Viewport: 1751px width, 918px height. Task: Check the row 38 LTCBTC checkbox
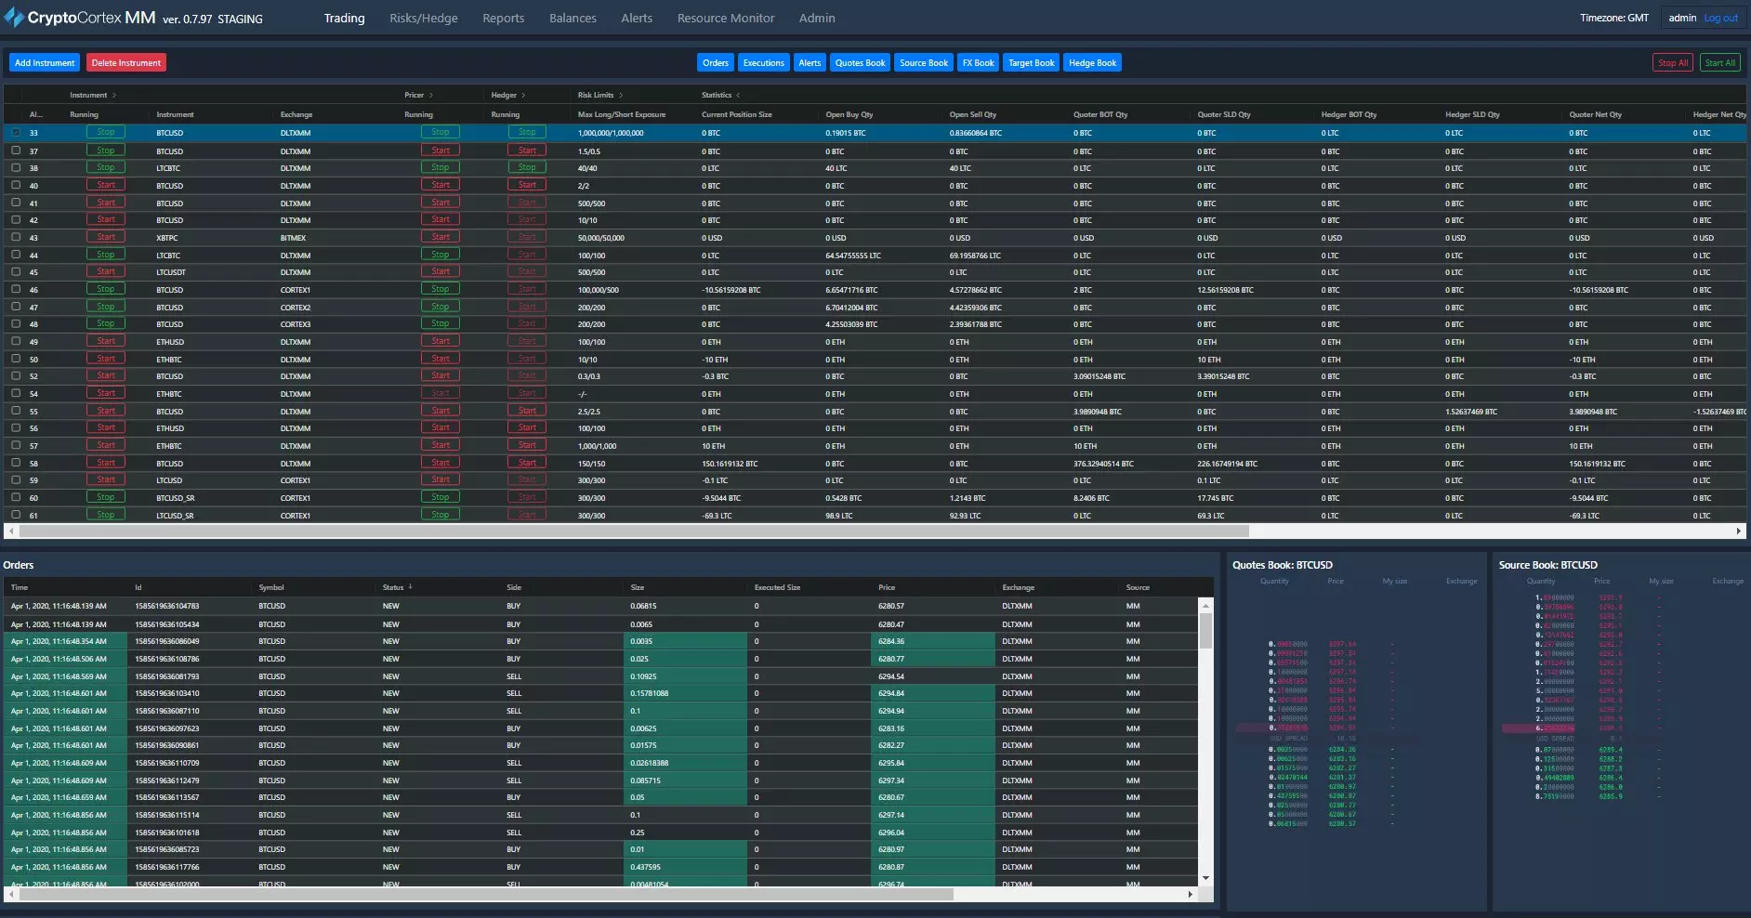tap(16, 167)
